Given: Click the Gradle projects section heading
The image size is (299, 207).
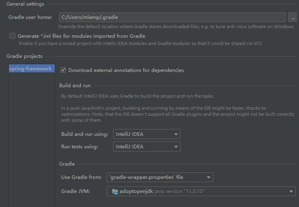Looking at the screenshot, I should [25, 56].
